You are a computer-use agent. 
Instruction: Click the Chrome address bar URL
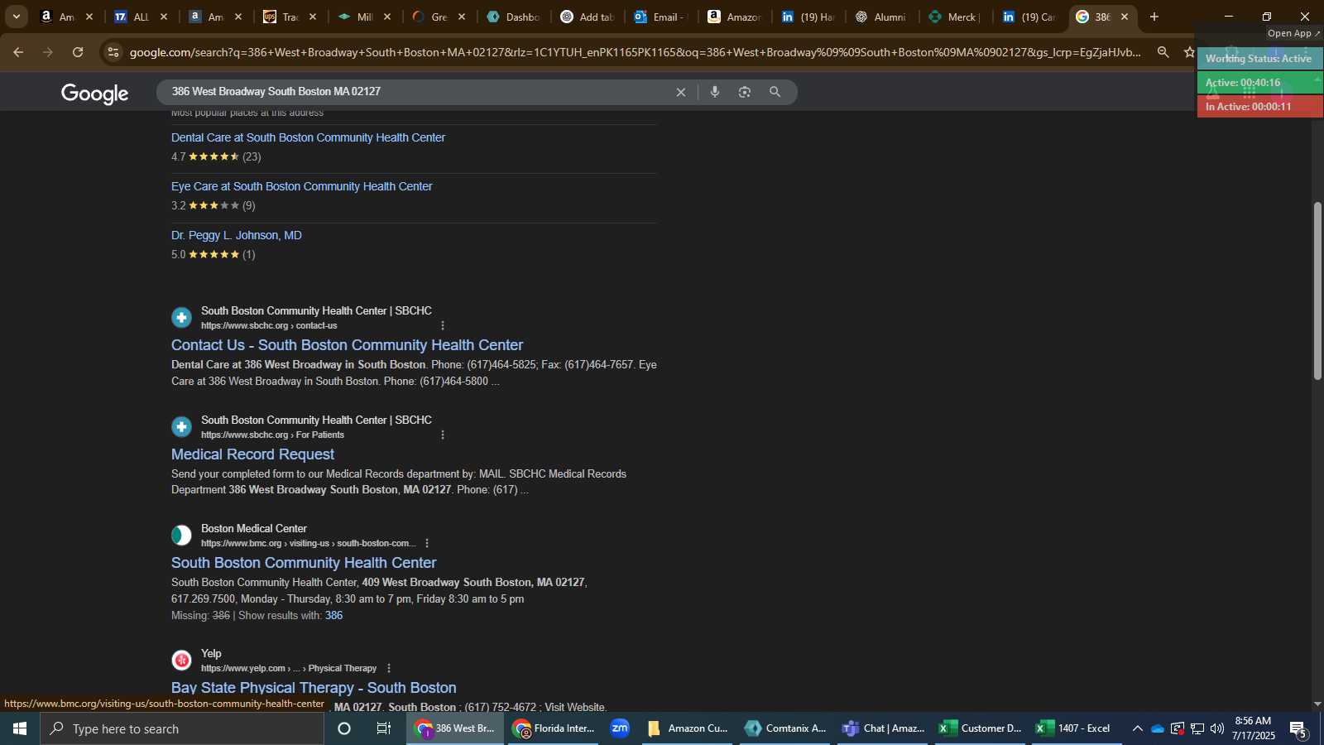pyautogui.click(x=635, y=52)
